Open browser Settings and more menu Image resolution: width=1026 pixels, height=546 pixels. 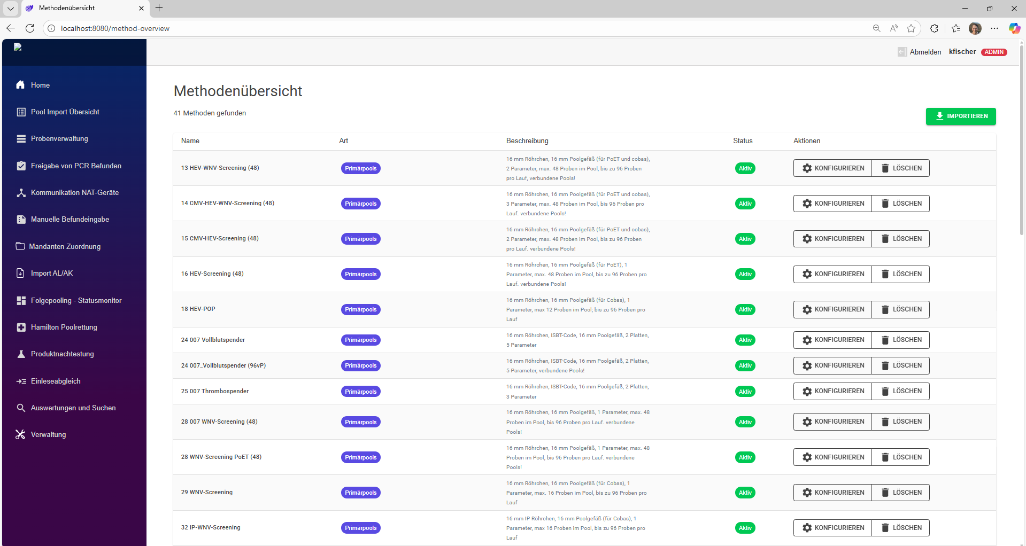click(x=994, y=28)
